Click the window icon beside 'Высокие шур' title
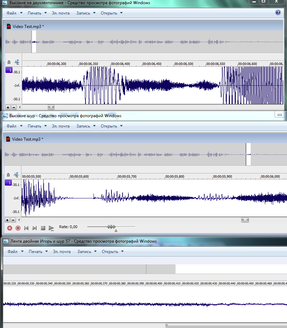Viewport: 287px width, 328px height. click(5, 116)
